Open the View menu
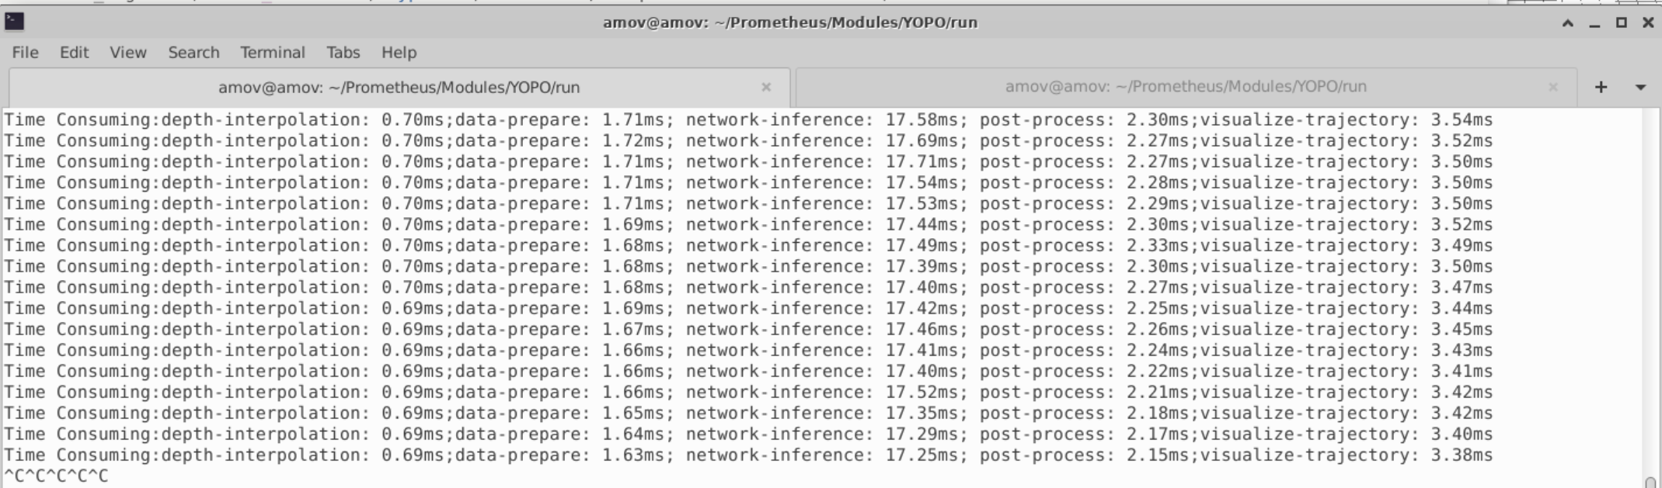The width and height of the screenshot is (1662, 488). (128, 53)
